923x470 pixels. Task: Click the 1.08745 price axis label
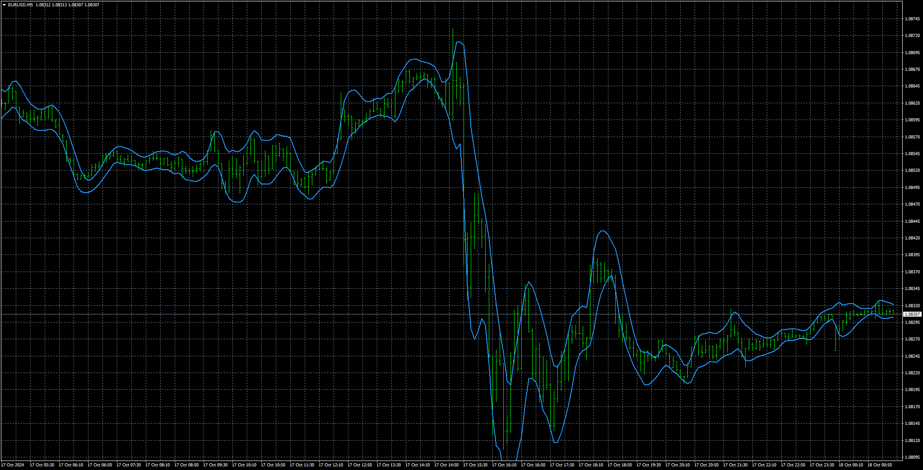click(913, 18)
